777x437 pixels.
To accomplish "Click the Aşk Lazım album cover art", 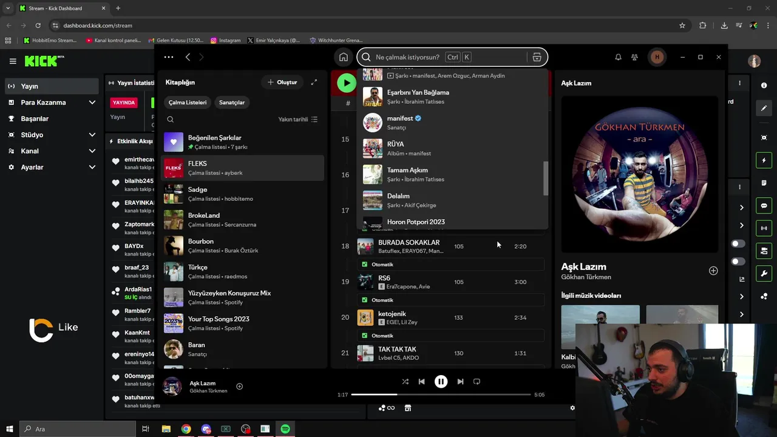I will (x=639, y=175).
